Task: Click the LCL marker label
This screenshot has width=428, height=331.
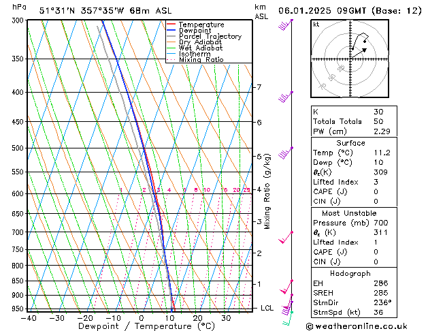Action: (x=267, y=308)
